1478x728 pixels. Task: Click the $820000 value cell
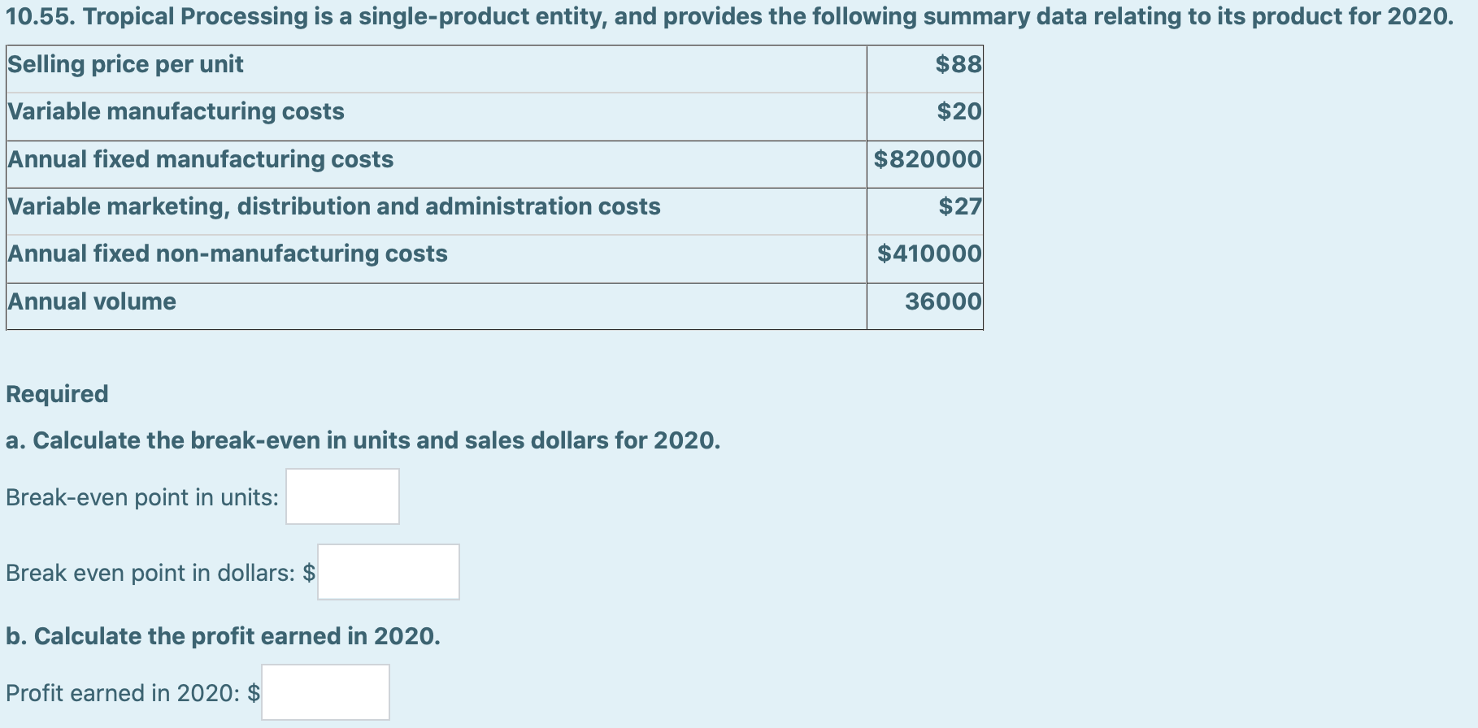point(927,159)
